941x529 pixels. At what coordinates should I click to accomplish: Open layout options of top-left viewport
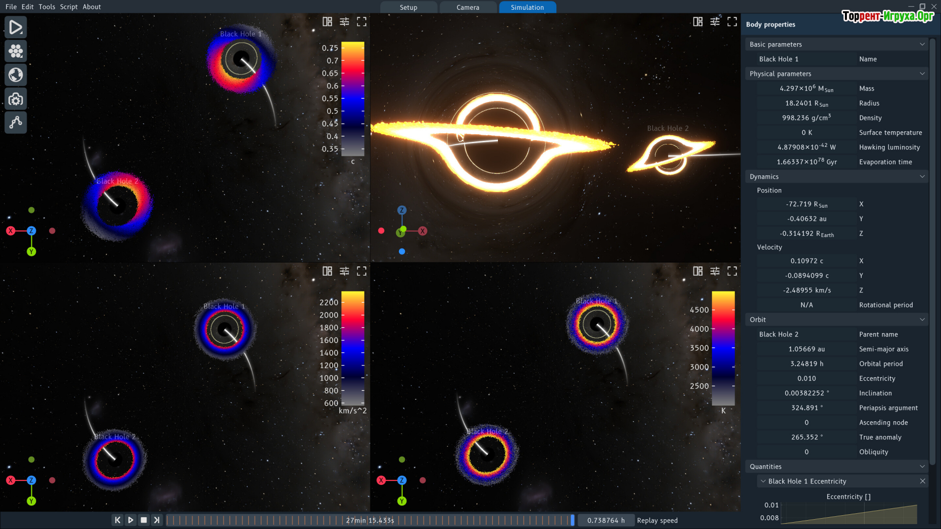[x=327, y=22]
